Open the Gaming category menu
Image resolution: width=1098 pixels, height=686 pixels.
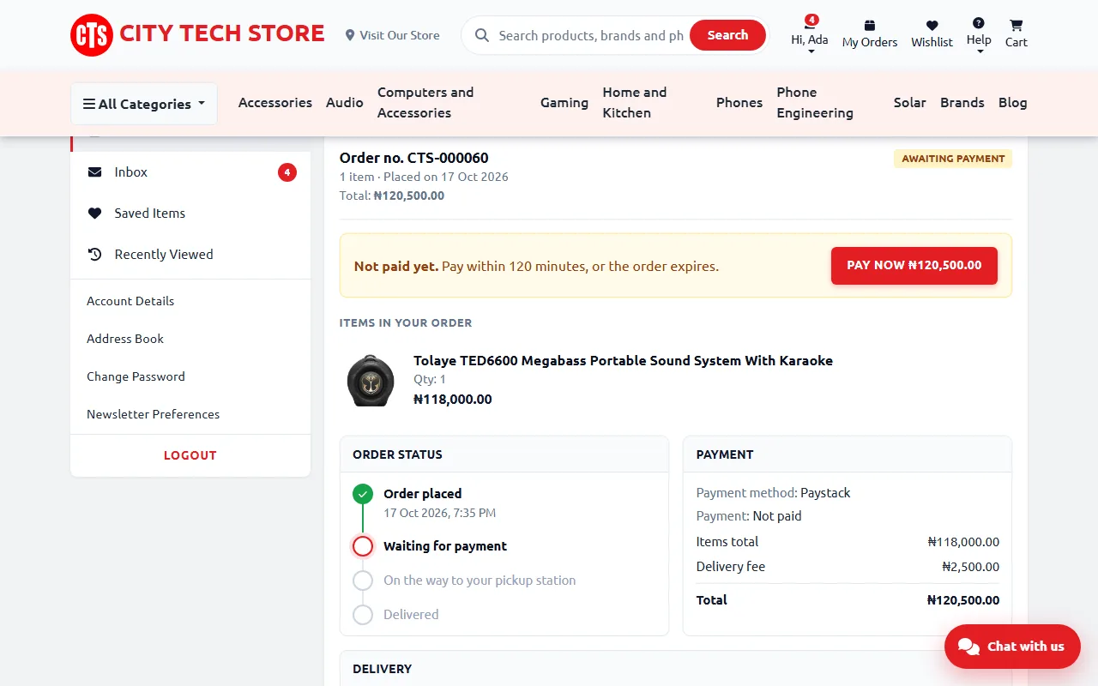[x=564, y=102]
